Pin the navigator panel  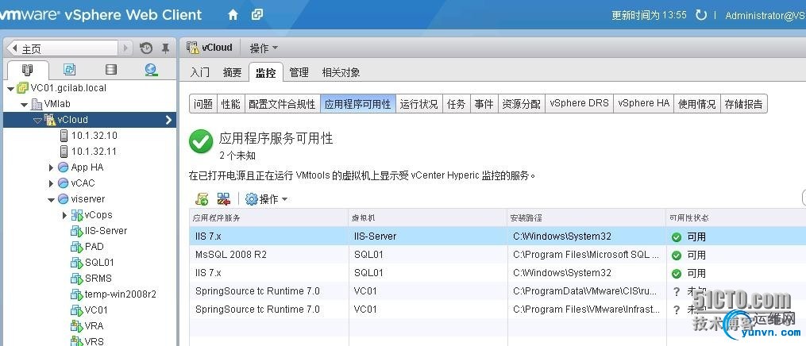tap(165, 48)
